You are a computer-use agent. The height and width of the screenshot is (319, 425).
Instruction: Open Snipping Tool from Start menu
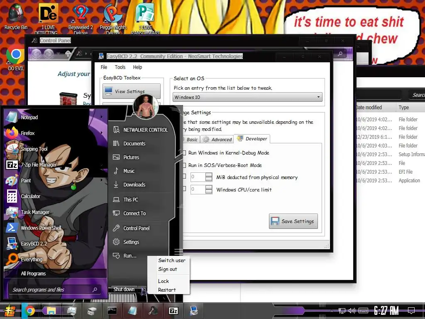pos(34,149)
